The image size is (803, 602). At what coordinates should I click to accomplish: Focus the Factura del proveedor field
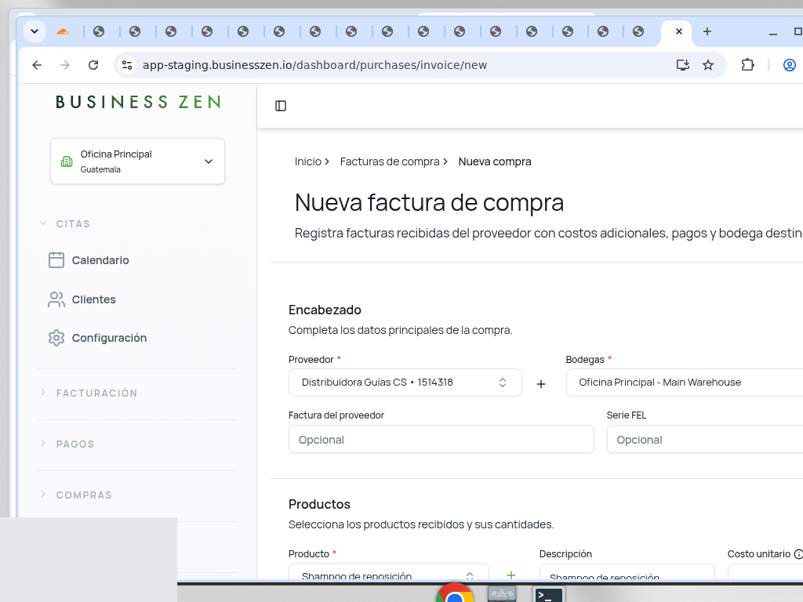point(441,439)
